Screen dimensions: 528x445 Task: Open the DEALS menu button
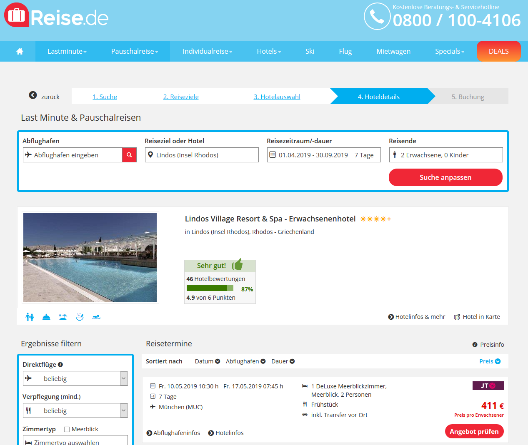[499, 51]
